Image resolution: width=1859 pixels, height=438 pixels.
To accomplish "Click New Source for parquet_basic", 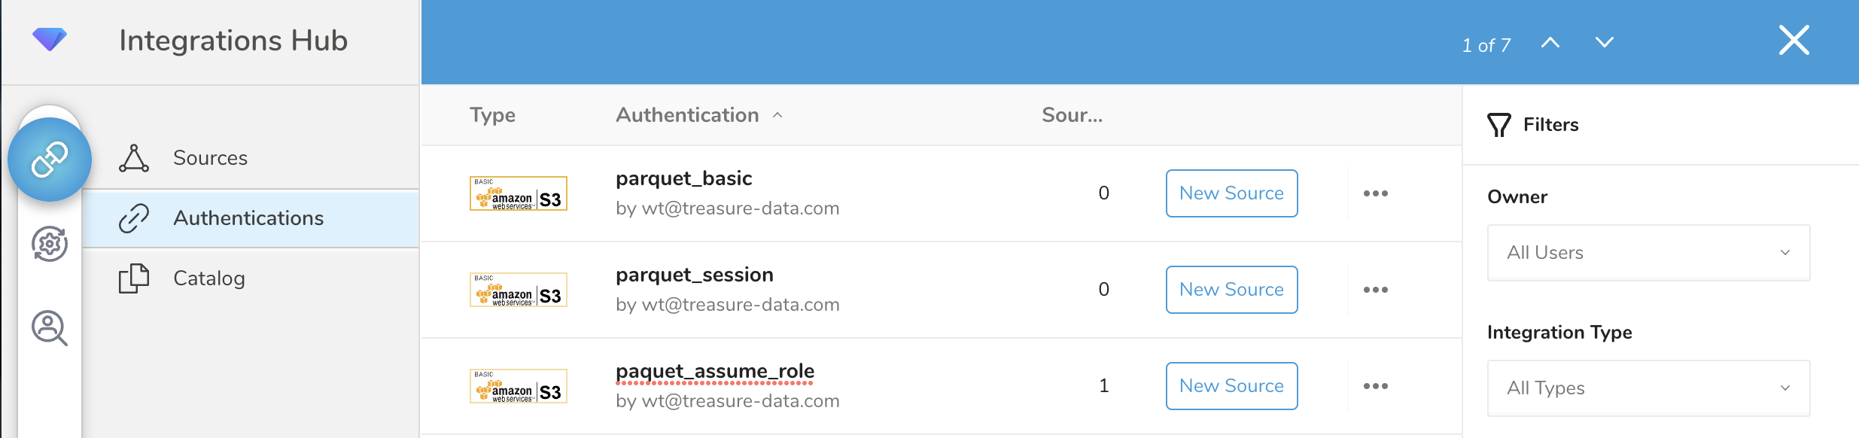I will click(x=1231, y=193).
